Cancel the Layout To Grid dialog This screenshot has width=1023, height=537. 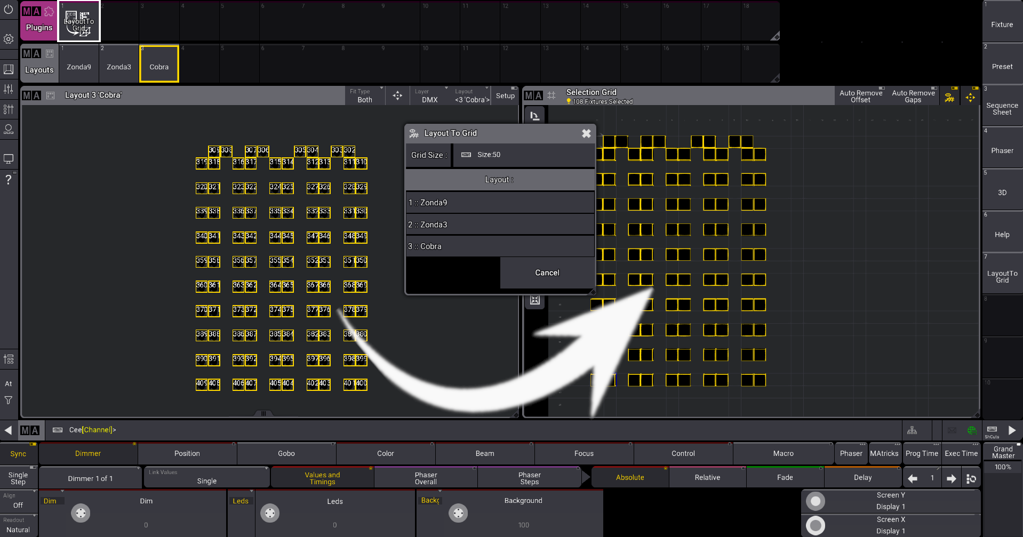pyautogui.click(x=547, y=272)
